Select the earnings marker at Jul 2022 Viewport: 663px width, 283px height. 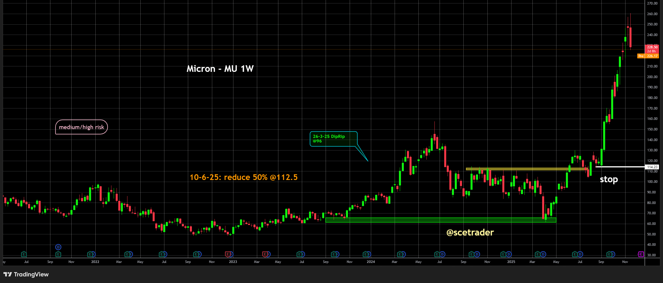[x=162, y=254]
